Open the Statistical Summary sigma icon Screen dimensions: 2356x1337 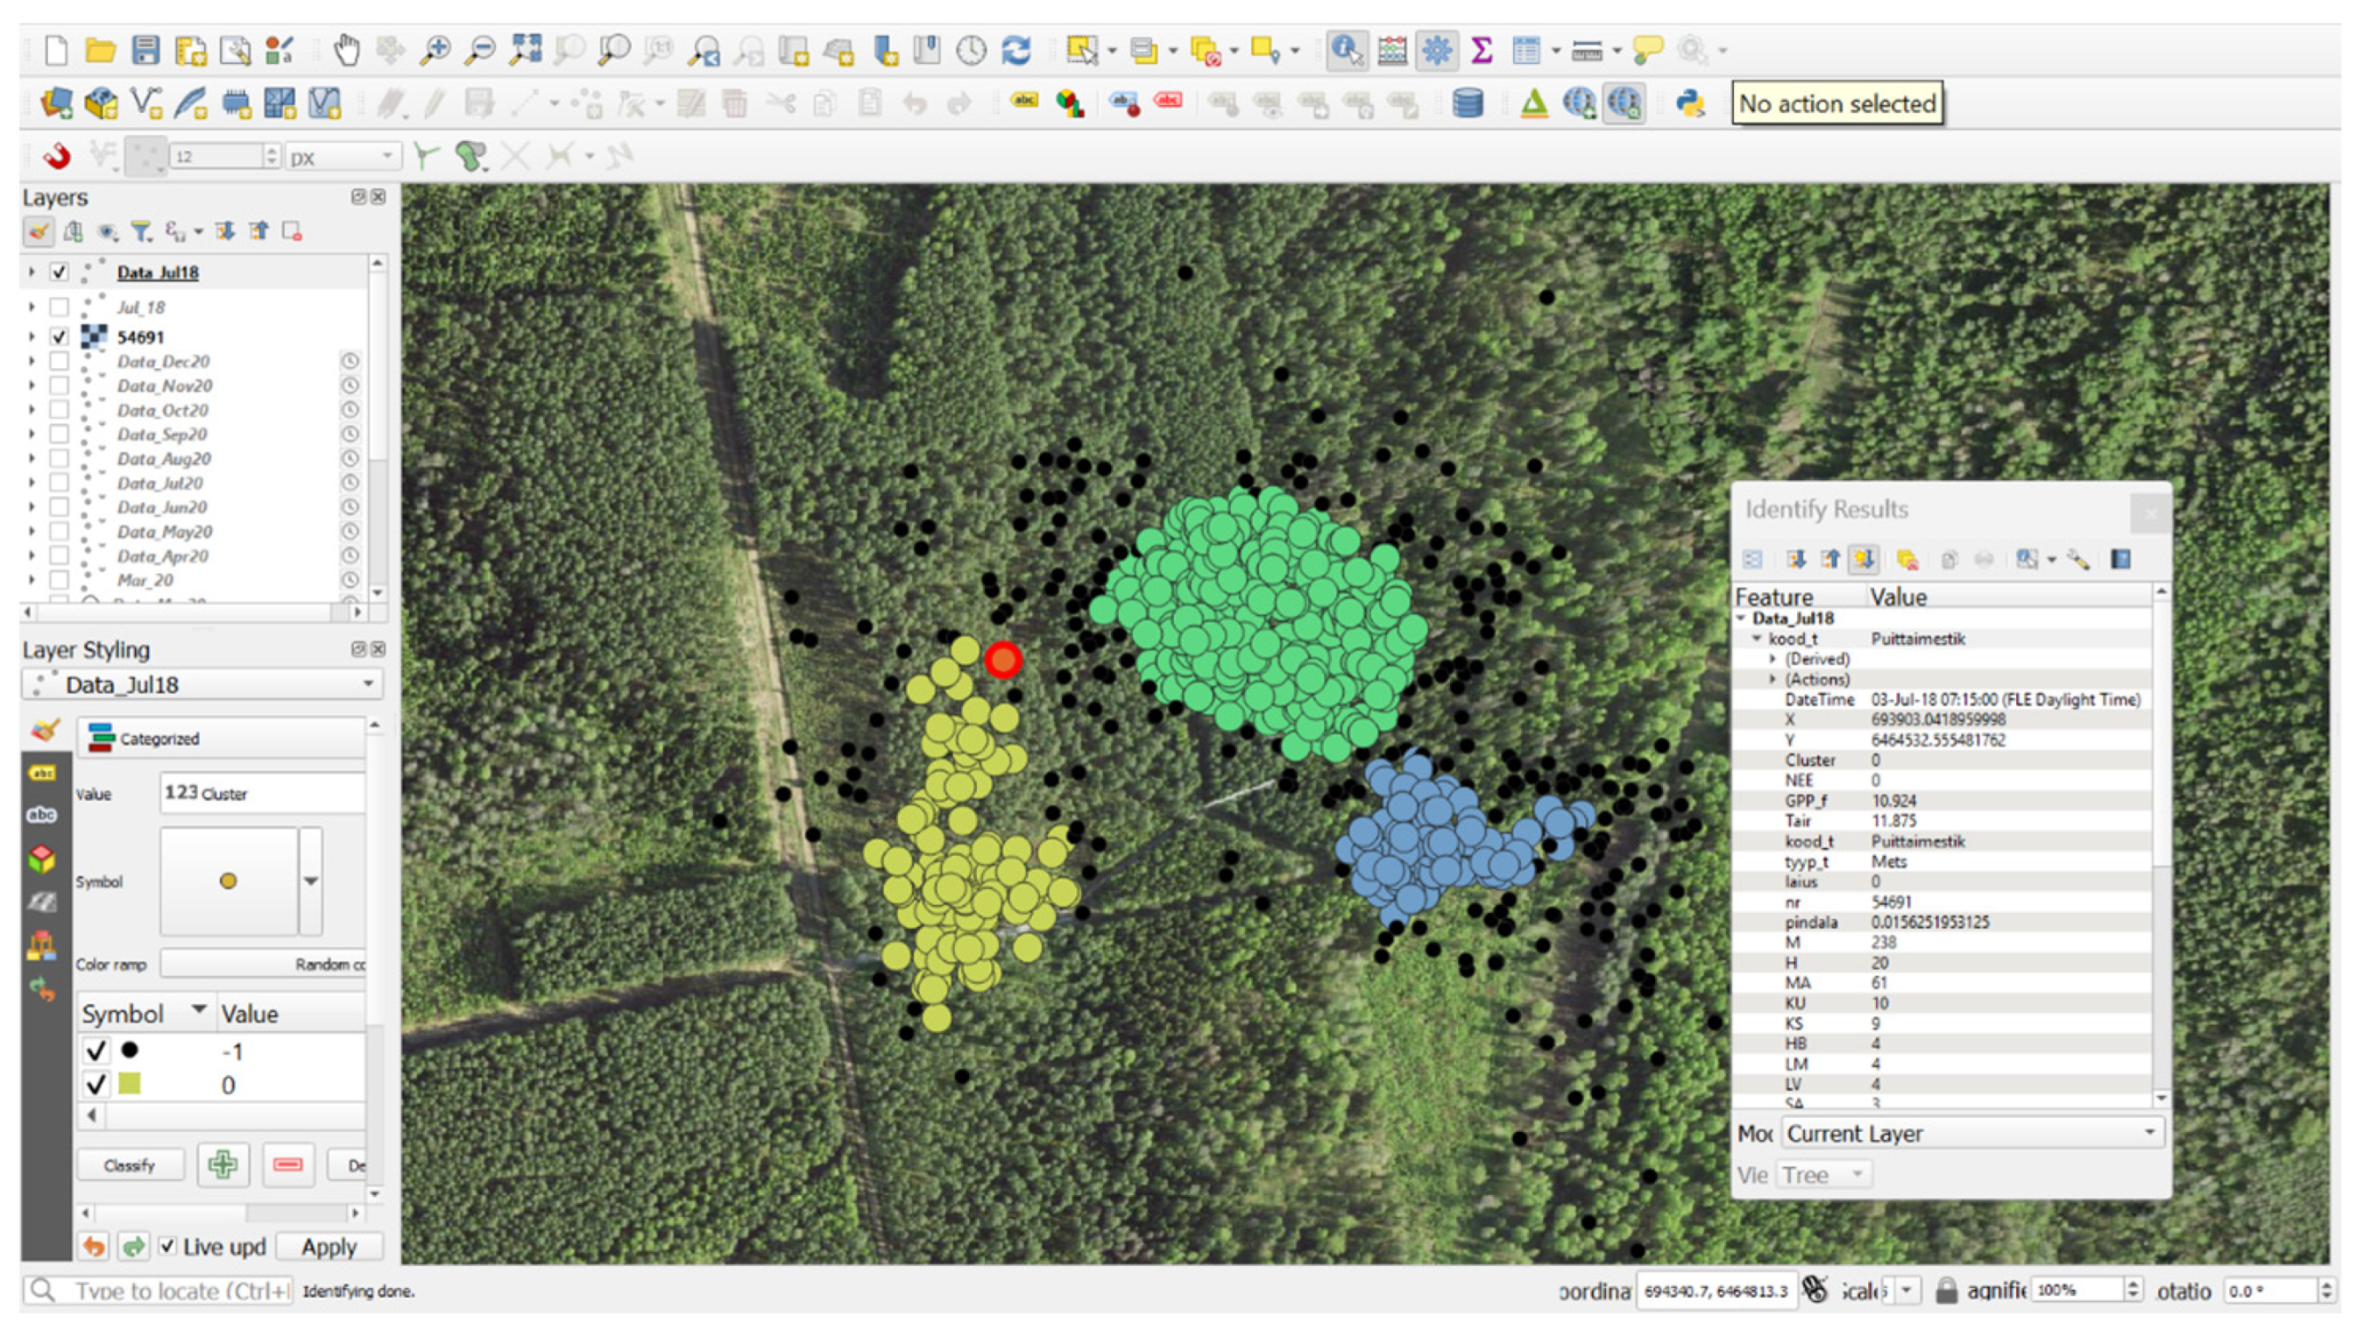click(x=1481, y=50)
